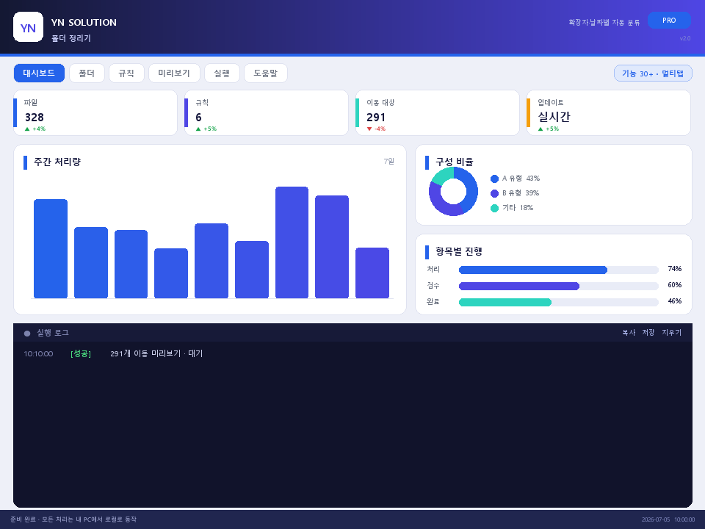
Task: Click the green up arrow under 파일 328
Action: [27, 129]
